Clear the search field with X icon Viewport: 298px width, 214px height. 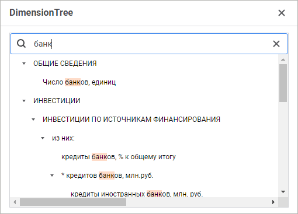(x=276, y=44)
